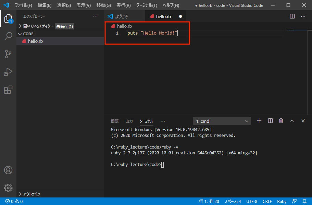Open the Extensions view
Screen dimensions: 312x205
click(8, 90)
